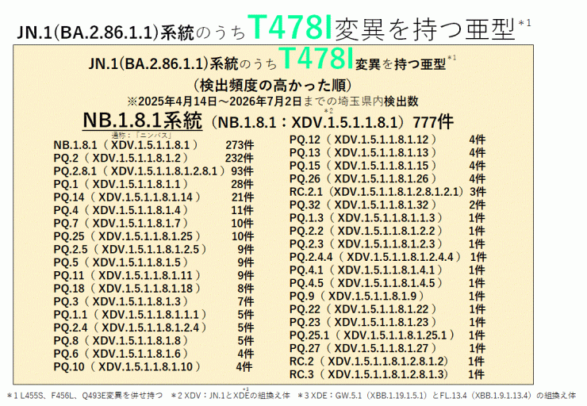Click the '273件' count value
587x406 pixels.
(240, 145)
